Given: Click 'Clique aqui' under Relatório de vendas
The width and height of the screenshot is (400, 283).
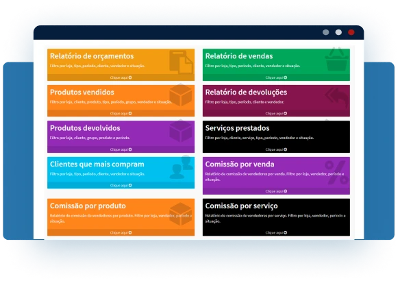Looking at the screenshot, I should pos(276,77).
